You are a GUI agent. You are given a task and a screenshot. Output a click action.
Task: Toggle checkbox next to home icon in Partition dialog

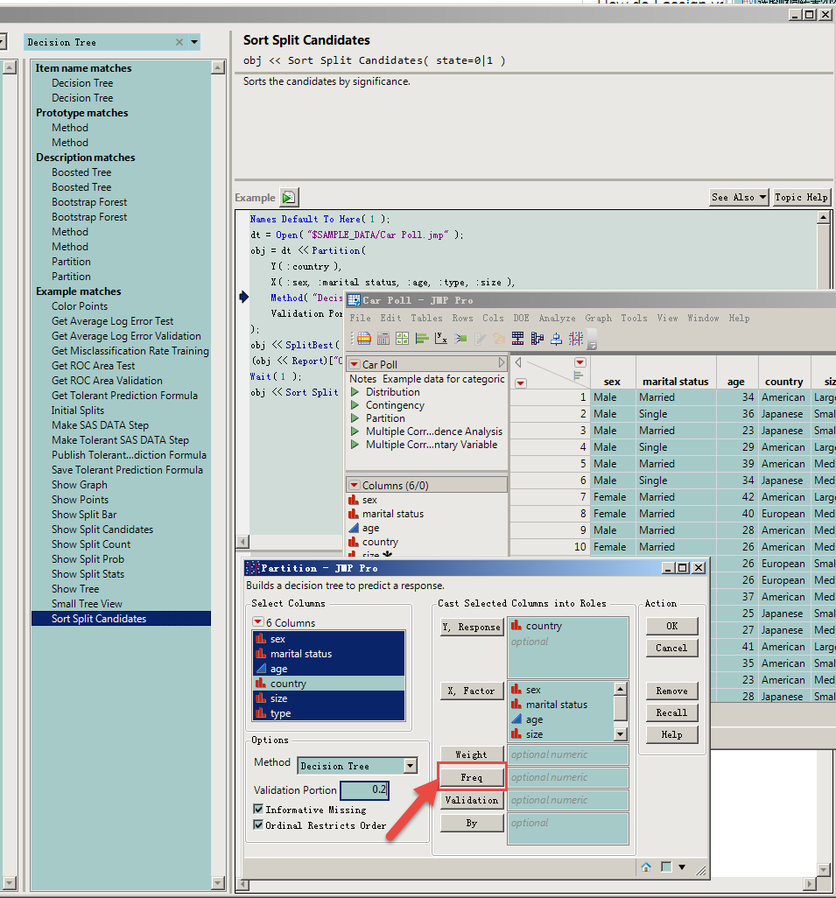pyautogui.click(x=666, y=867)
